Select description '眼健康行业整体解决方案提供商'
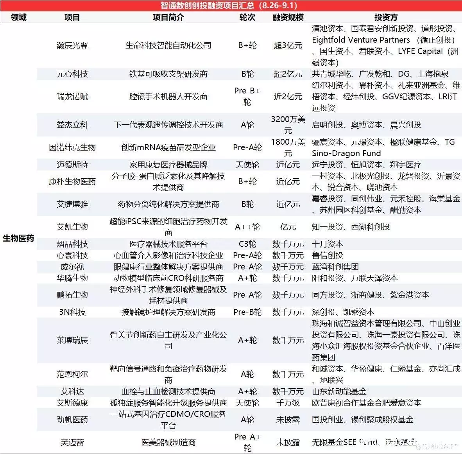Image resolution: width=462 pixels, height=454 pixels. 168,267
